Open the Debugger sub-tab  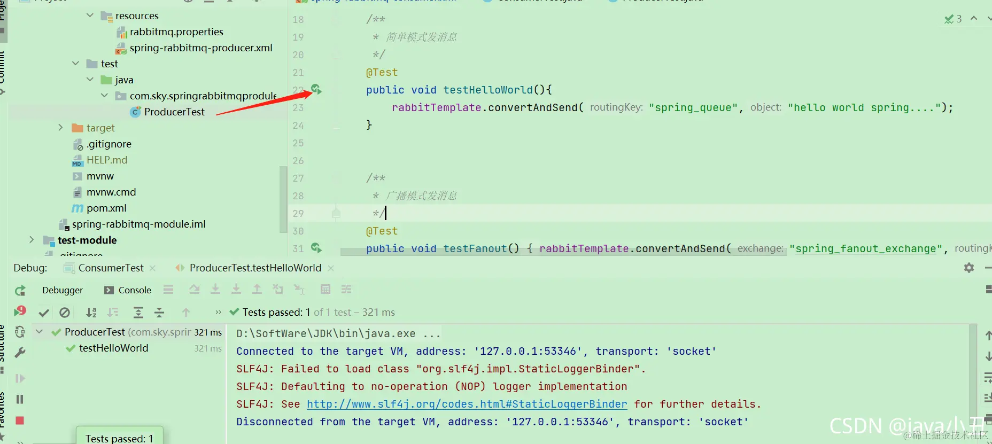click(63, 290)
